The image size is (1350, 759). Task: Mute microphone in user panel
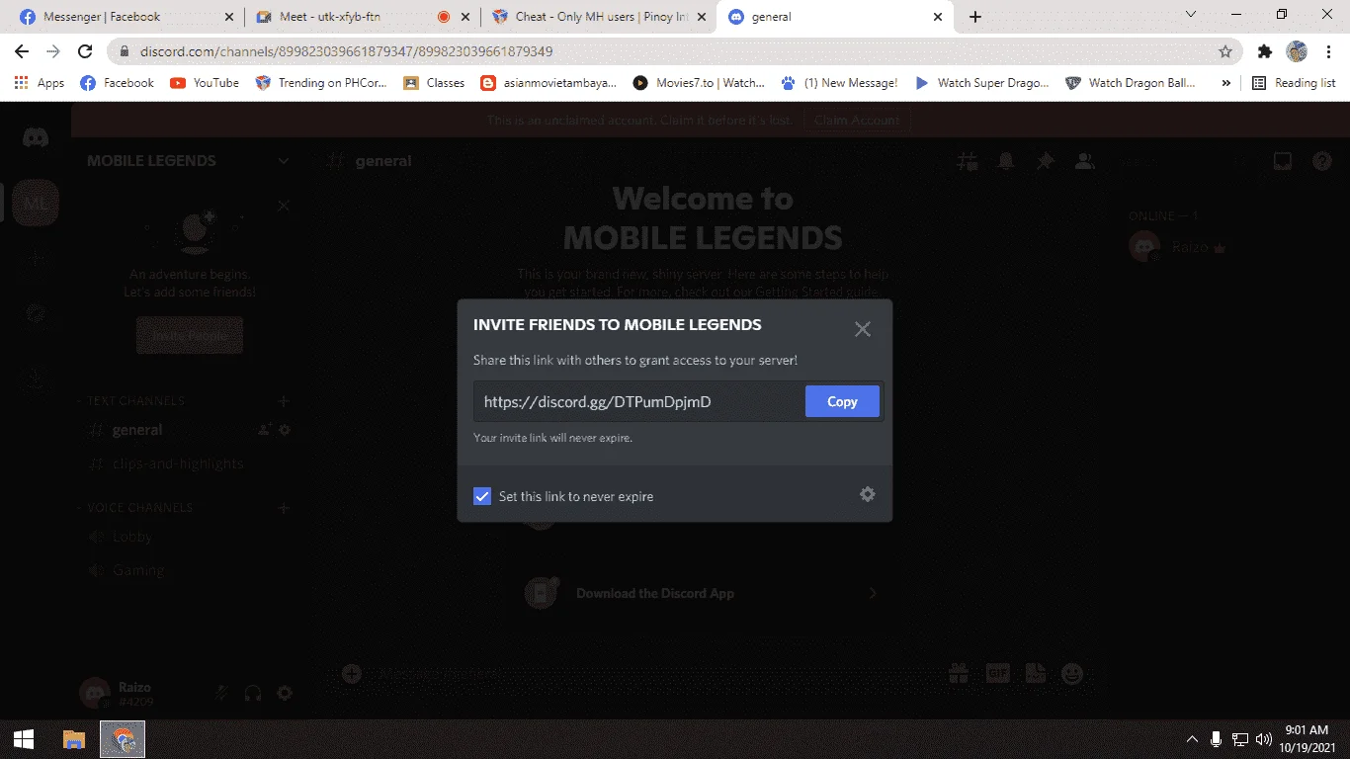point(221,694)
